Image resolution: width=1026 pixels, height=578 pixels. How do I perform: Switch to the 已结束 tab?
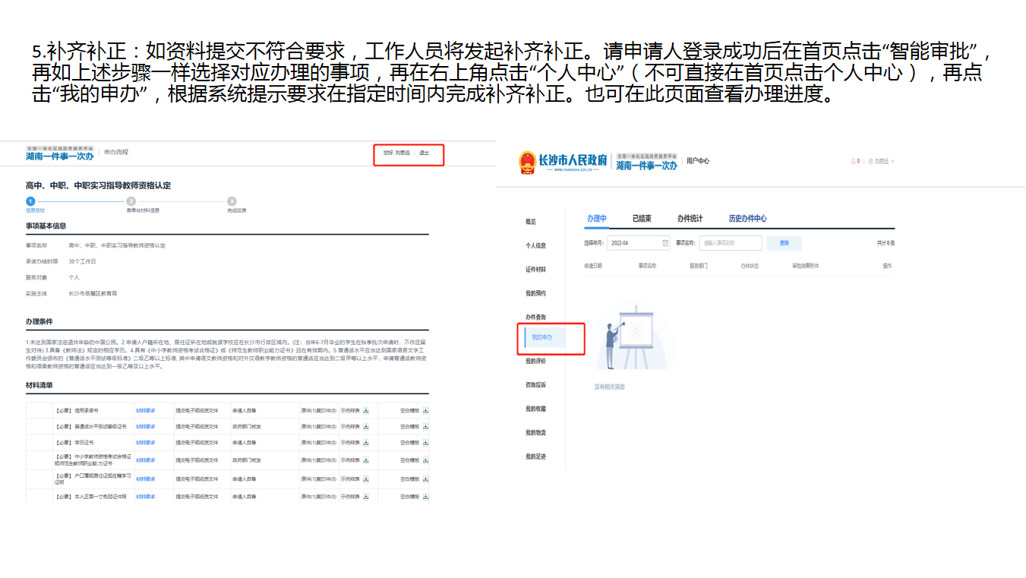click(x=642, y=219)
